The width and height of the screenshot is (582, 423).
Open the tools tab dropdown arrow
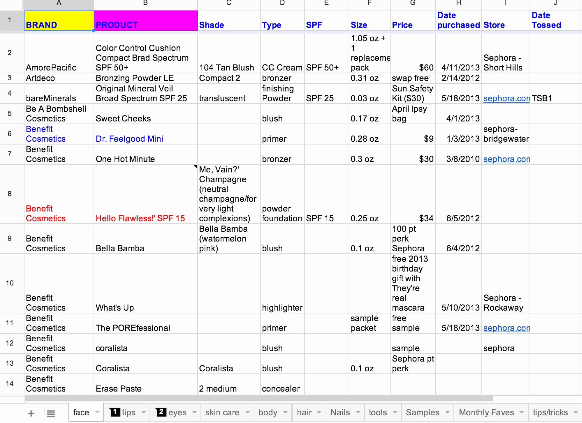coord(395,412)
